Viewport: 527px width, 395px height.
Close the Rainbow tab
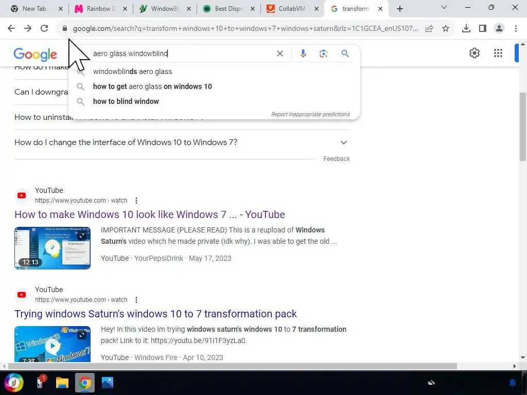coord(125,9)
